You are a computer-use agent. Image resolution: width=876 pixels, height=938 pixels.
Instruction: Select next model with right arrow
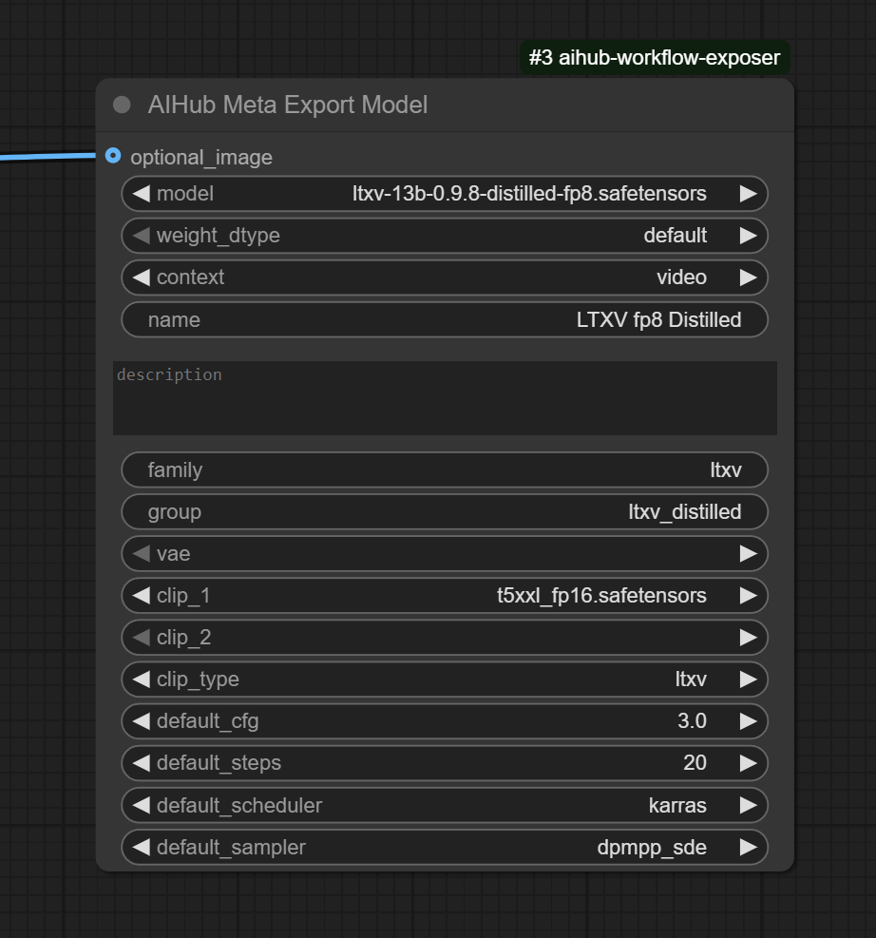(x=748, y=194)
